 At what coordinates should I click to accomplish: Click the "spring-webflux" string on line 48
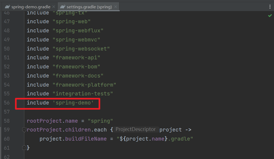[x=78, y=31]
